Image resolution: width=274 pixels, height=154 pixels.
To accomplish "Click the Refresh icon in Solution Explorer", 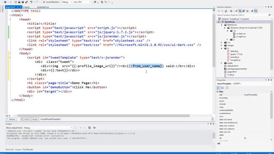I will click(x=240, y=11).
